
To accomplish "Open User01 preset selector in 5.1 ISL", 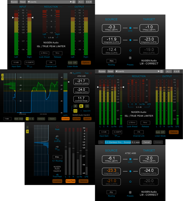I will click(139, 71).
